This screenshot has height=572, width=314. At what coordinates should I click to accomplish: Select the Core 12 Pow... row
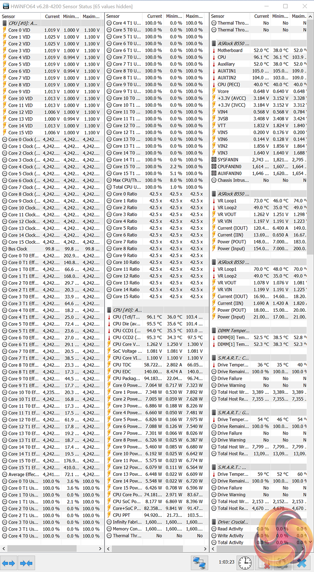click(157, 467)
